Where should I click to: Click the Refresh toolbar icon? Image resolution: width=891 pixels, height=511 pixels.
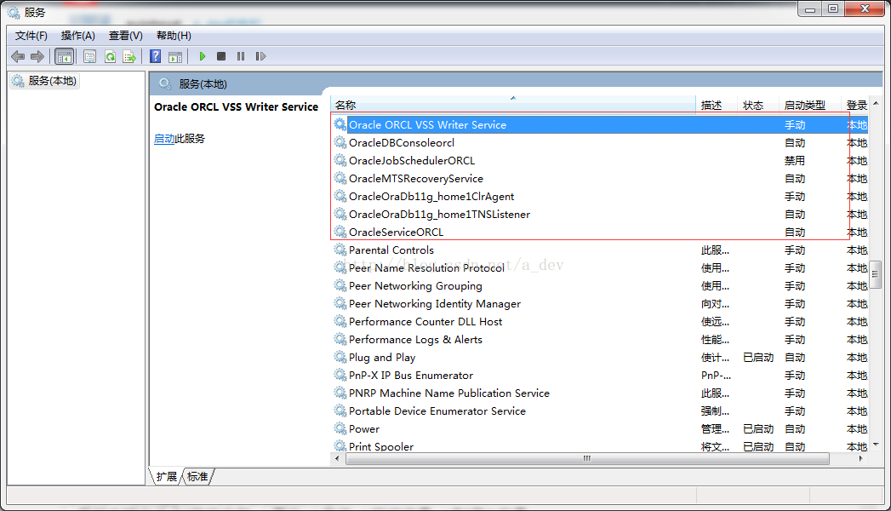coord(110,56)
